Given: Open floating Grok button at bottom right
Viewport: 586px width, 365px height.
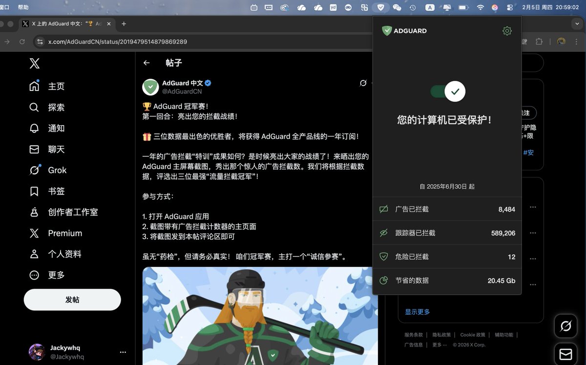Looking at the screenshot, I should (566, 325).
